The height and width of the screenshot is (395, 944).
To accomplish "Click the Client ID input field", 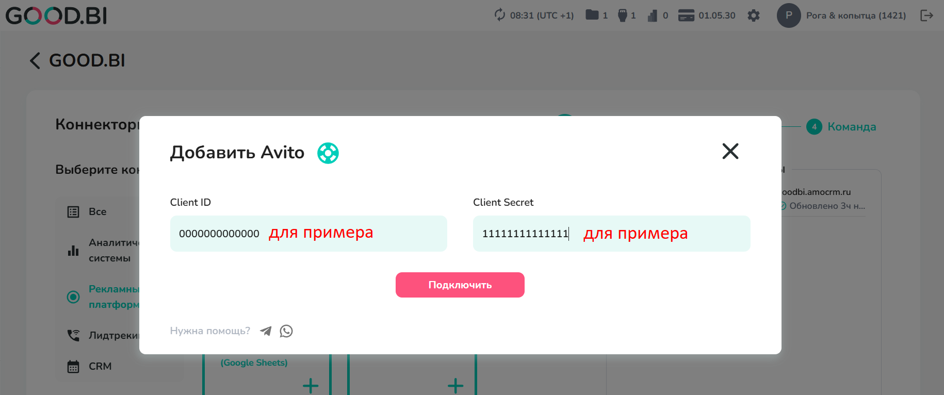I will [308, 234].
